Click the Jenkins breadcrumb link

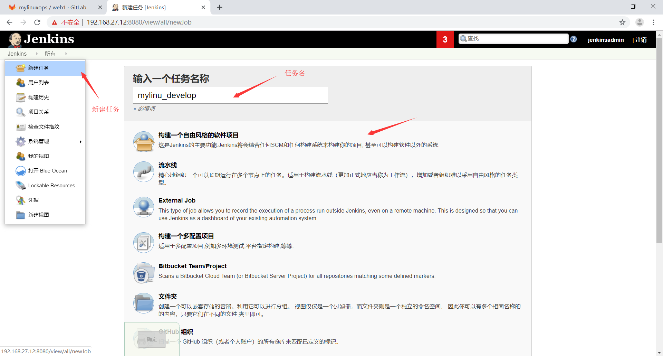[x=17, y=54]
